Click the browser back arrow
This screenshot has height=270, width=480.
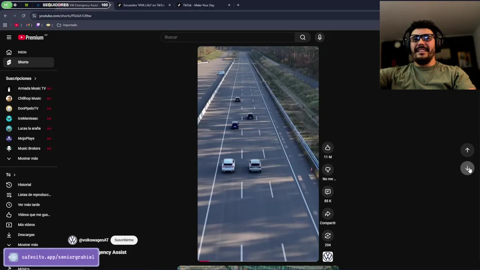coord(5,16)
